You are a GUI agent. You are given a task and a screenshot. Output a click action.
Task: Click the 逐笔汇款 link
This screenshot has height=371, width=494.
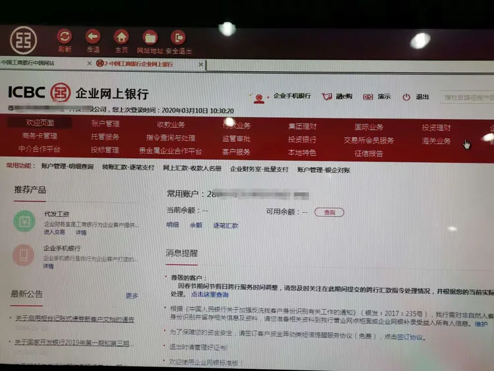[x=225, y=225]
